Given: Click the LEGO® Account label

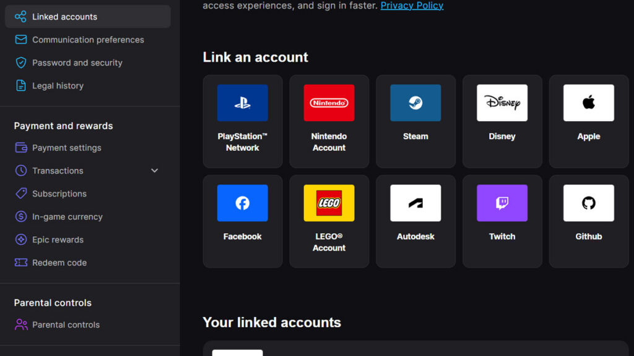Looking at the screenshot, I should [329, 242].
